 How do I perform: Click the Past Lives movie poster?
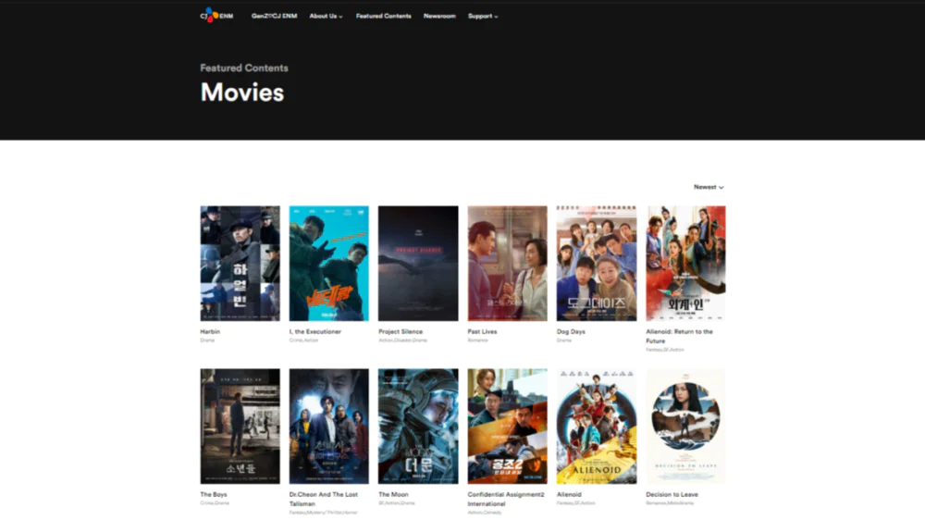click(507, 264)
